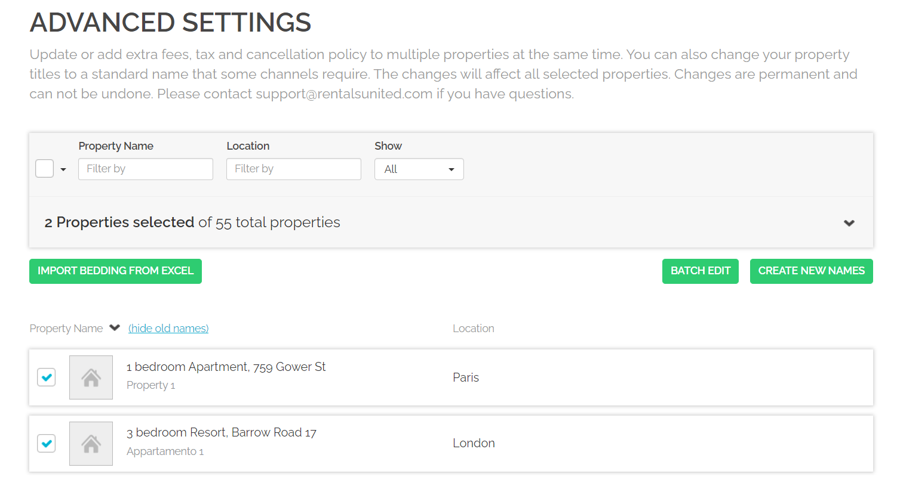Uncheck the 3 bedroom Resort checkbox
Image resolution: width=897 pixels, height=486 pixels.
coord(47,444)
